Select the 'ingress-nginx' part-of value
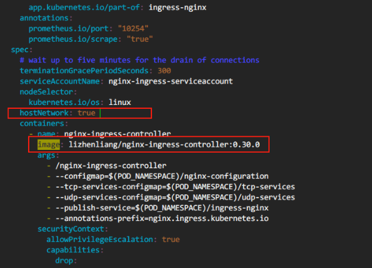 [178, 8]
